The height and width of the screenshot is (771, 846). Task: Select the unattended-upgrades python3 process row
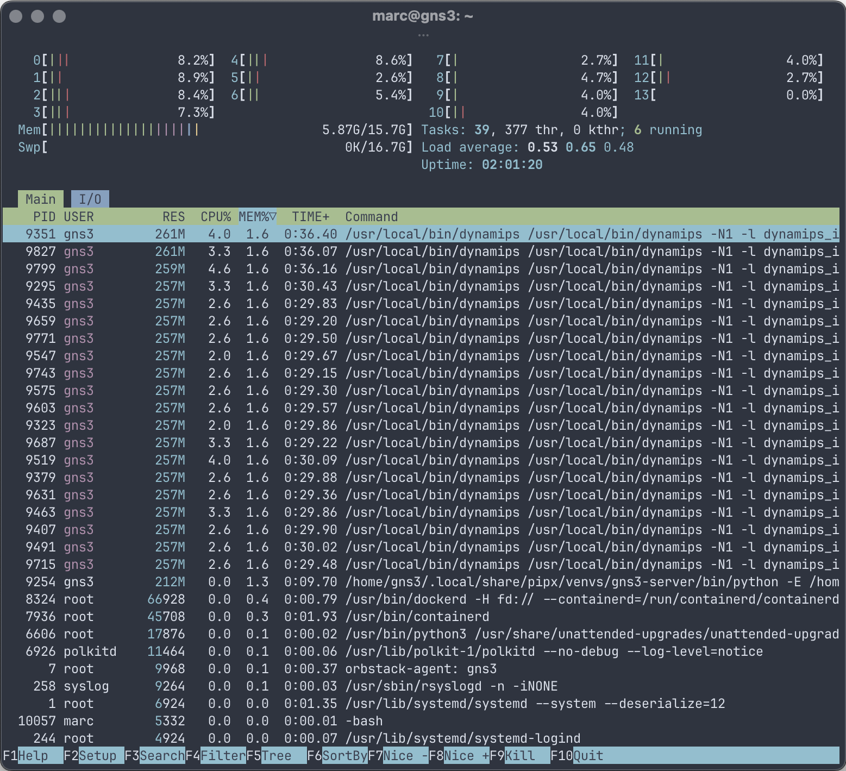click(x=421, y=634)
